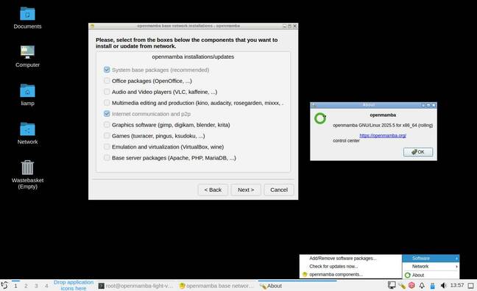477x291 pixels.
Task: Toggle Internet communication and p2p checkbox
Action: tap(107, 114)
